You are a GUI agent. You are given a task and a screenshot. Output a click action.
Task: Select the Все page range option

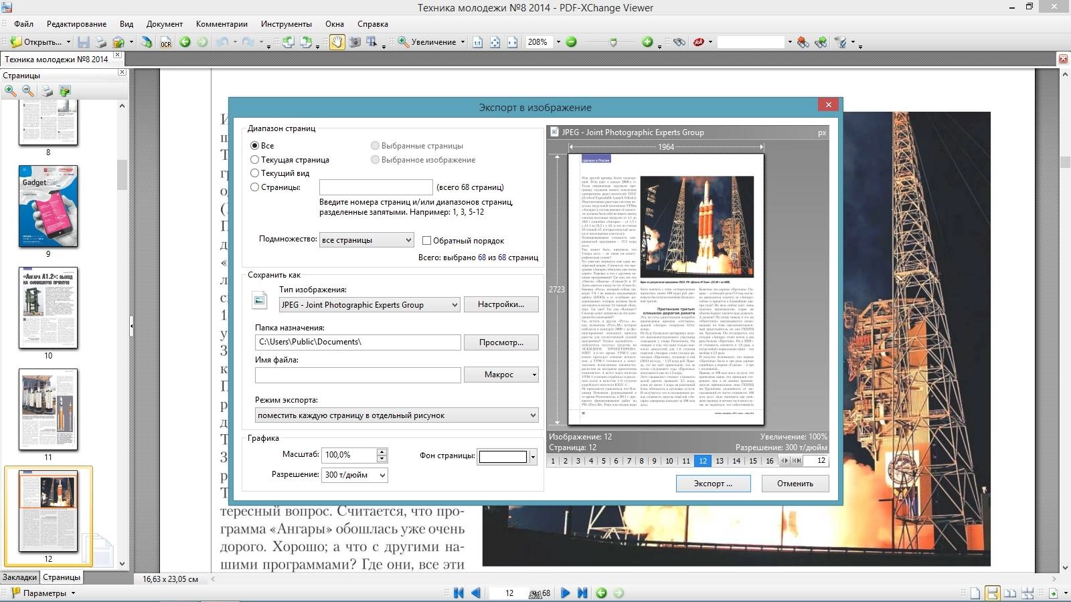(x=254, y=145)
